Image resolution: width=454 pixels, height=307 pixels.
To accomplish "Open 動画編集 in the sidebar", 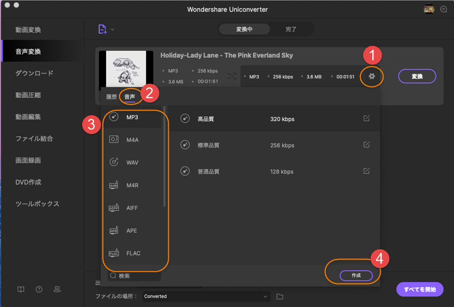I will click(x=28, y=116).
